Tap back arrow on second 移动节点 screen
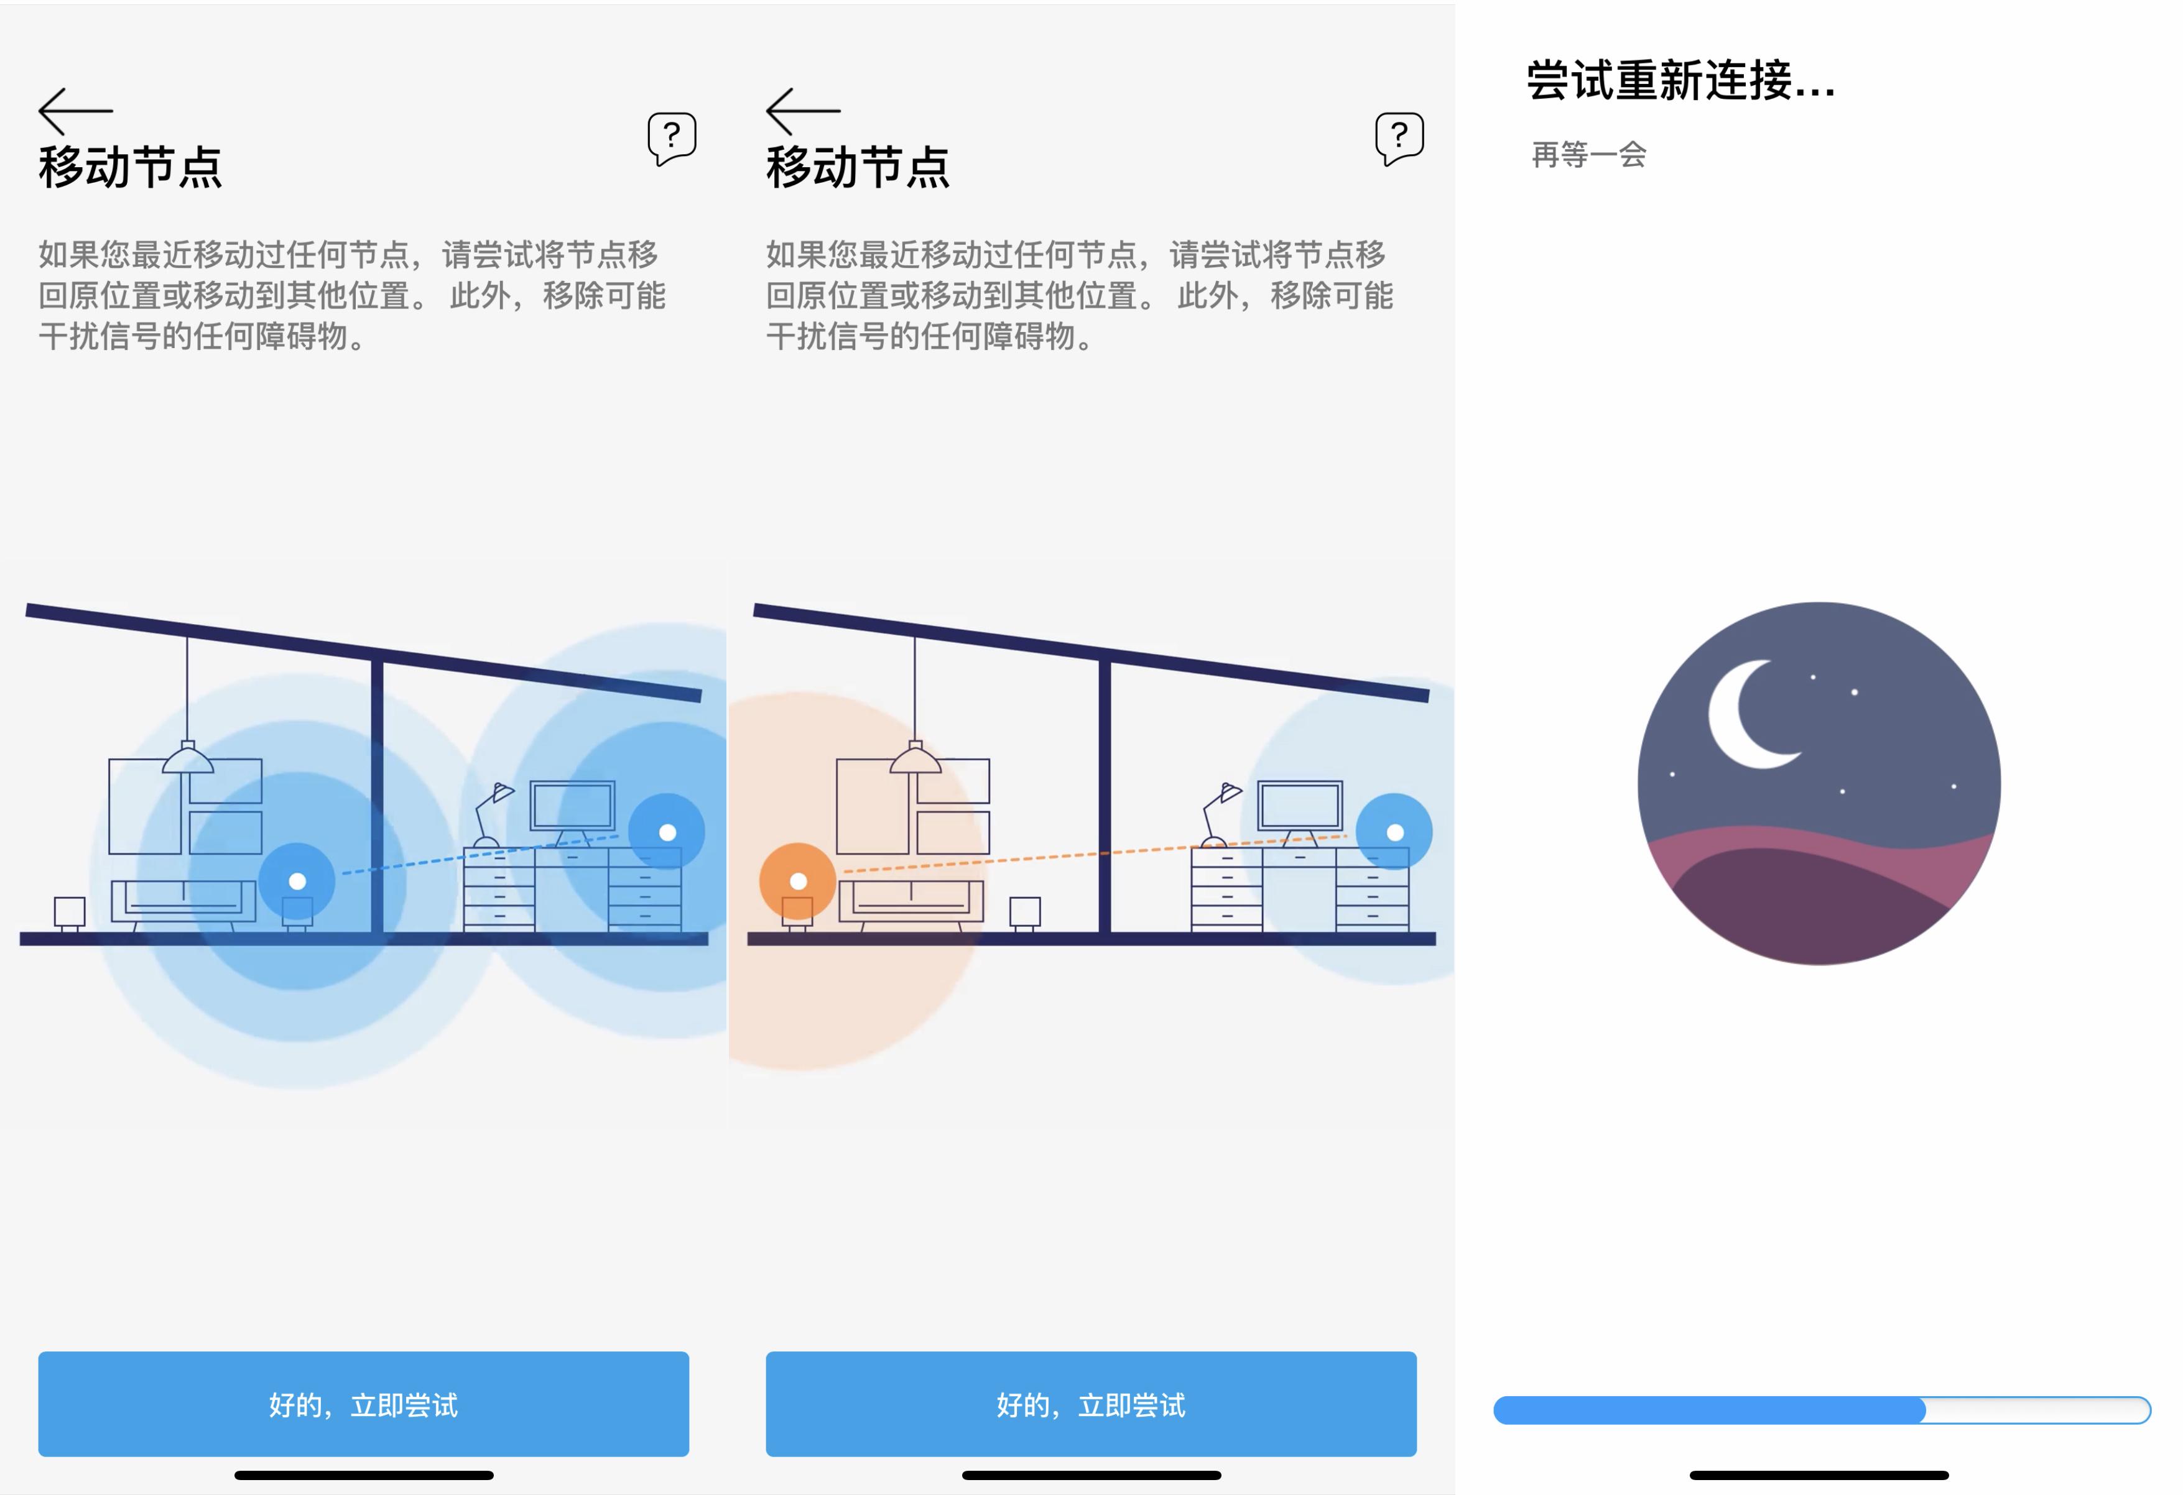 [x=803, y=111]
